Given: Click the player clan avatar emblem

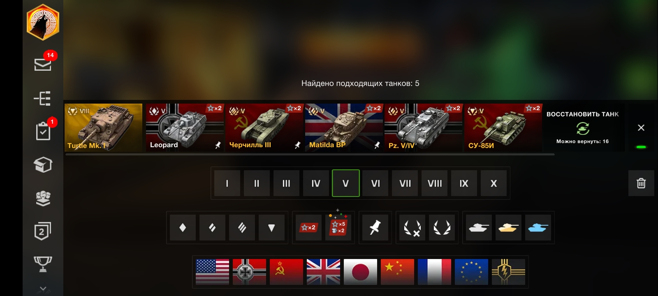Looking at the screenshot, I should tap(43, 22).
